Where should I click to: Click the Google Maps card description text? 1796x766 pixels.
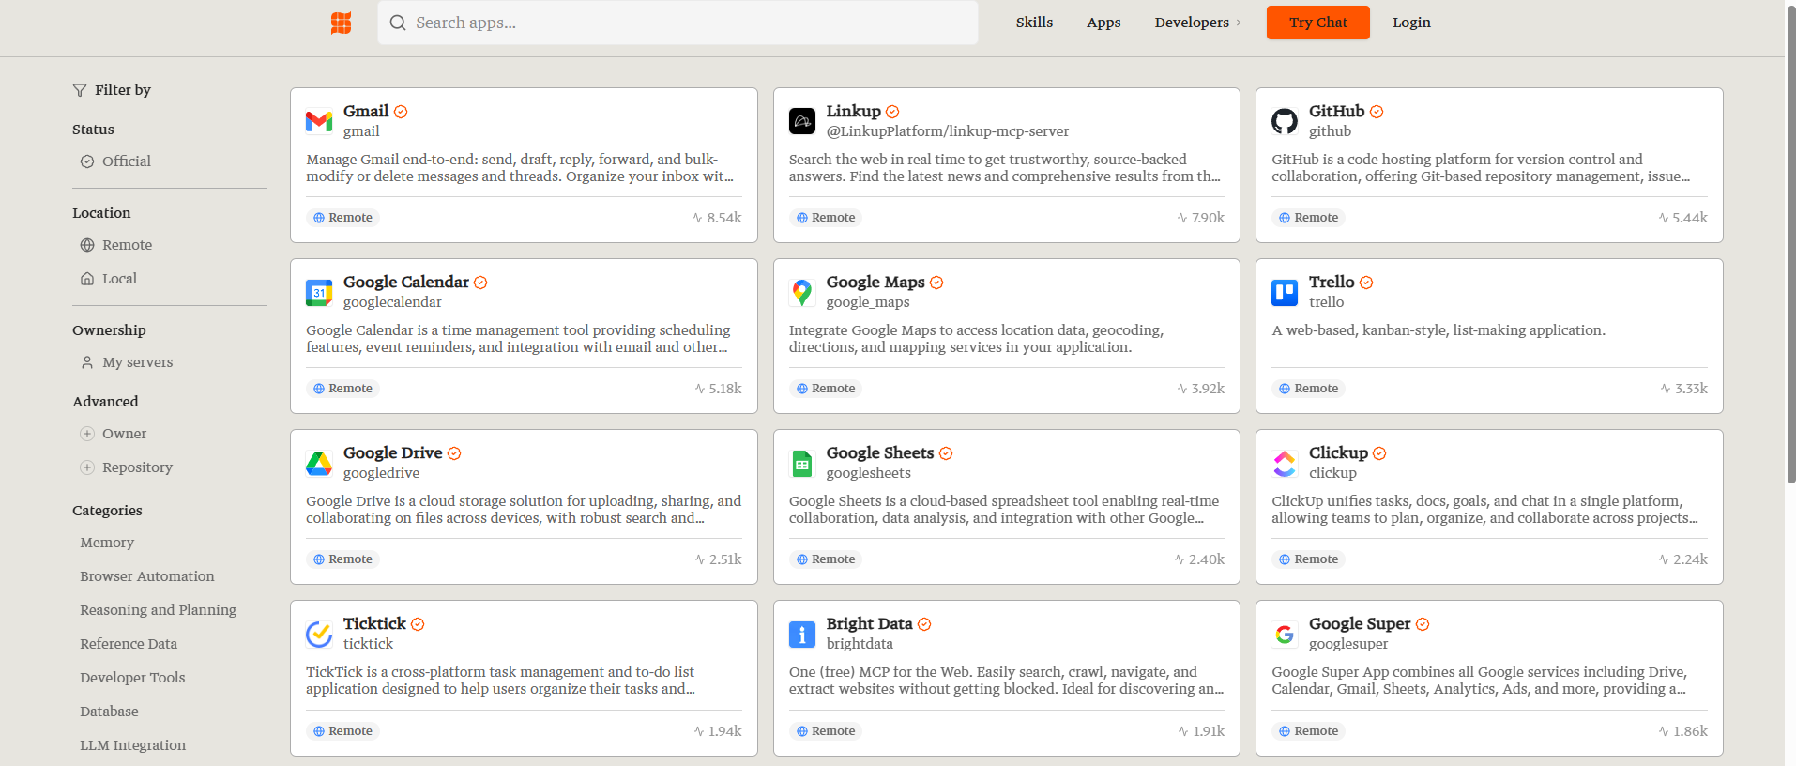[976, 339]
